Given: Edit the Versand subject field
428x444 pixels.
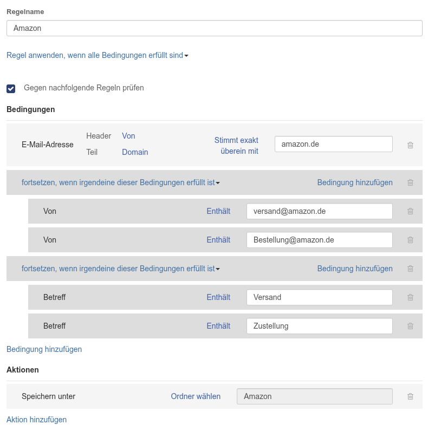Looking at the screenshot, I should pyautogui.click(x=320, y=297).
